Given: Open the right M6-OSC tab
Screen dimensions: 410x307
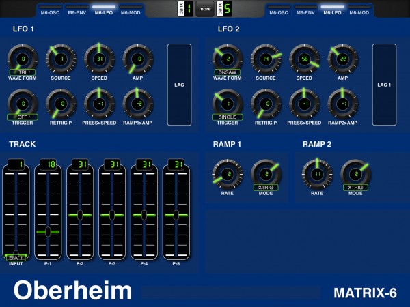Looking at the screenshot, I should click(279, 10).
